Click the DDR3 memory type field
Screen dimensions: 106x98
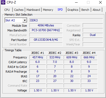[66, 20]
